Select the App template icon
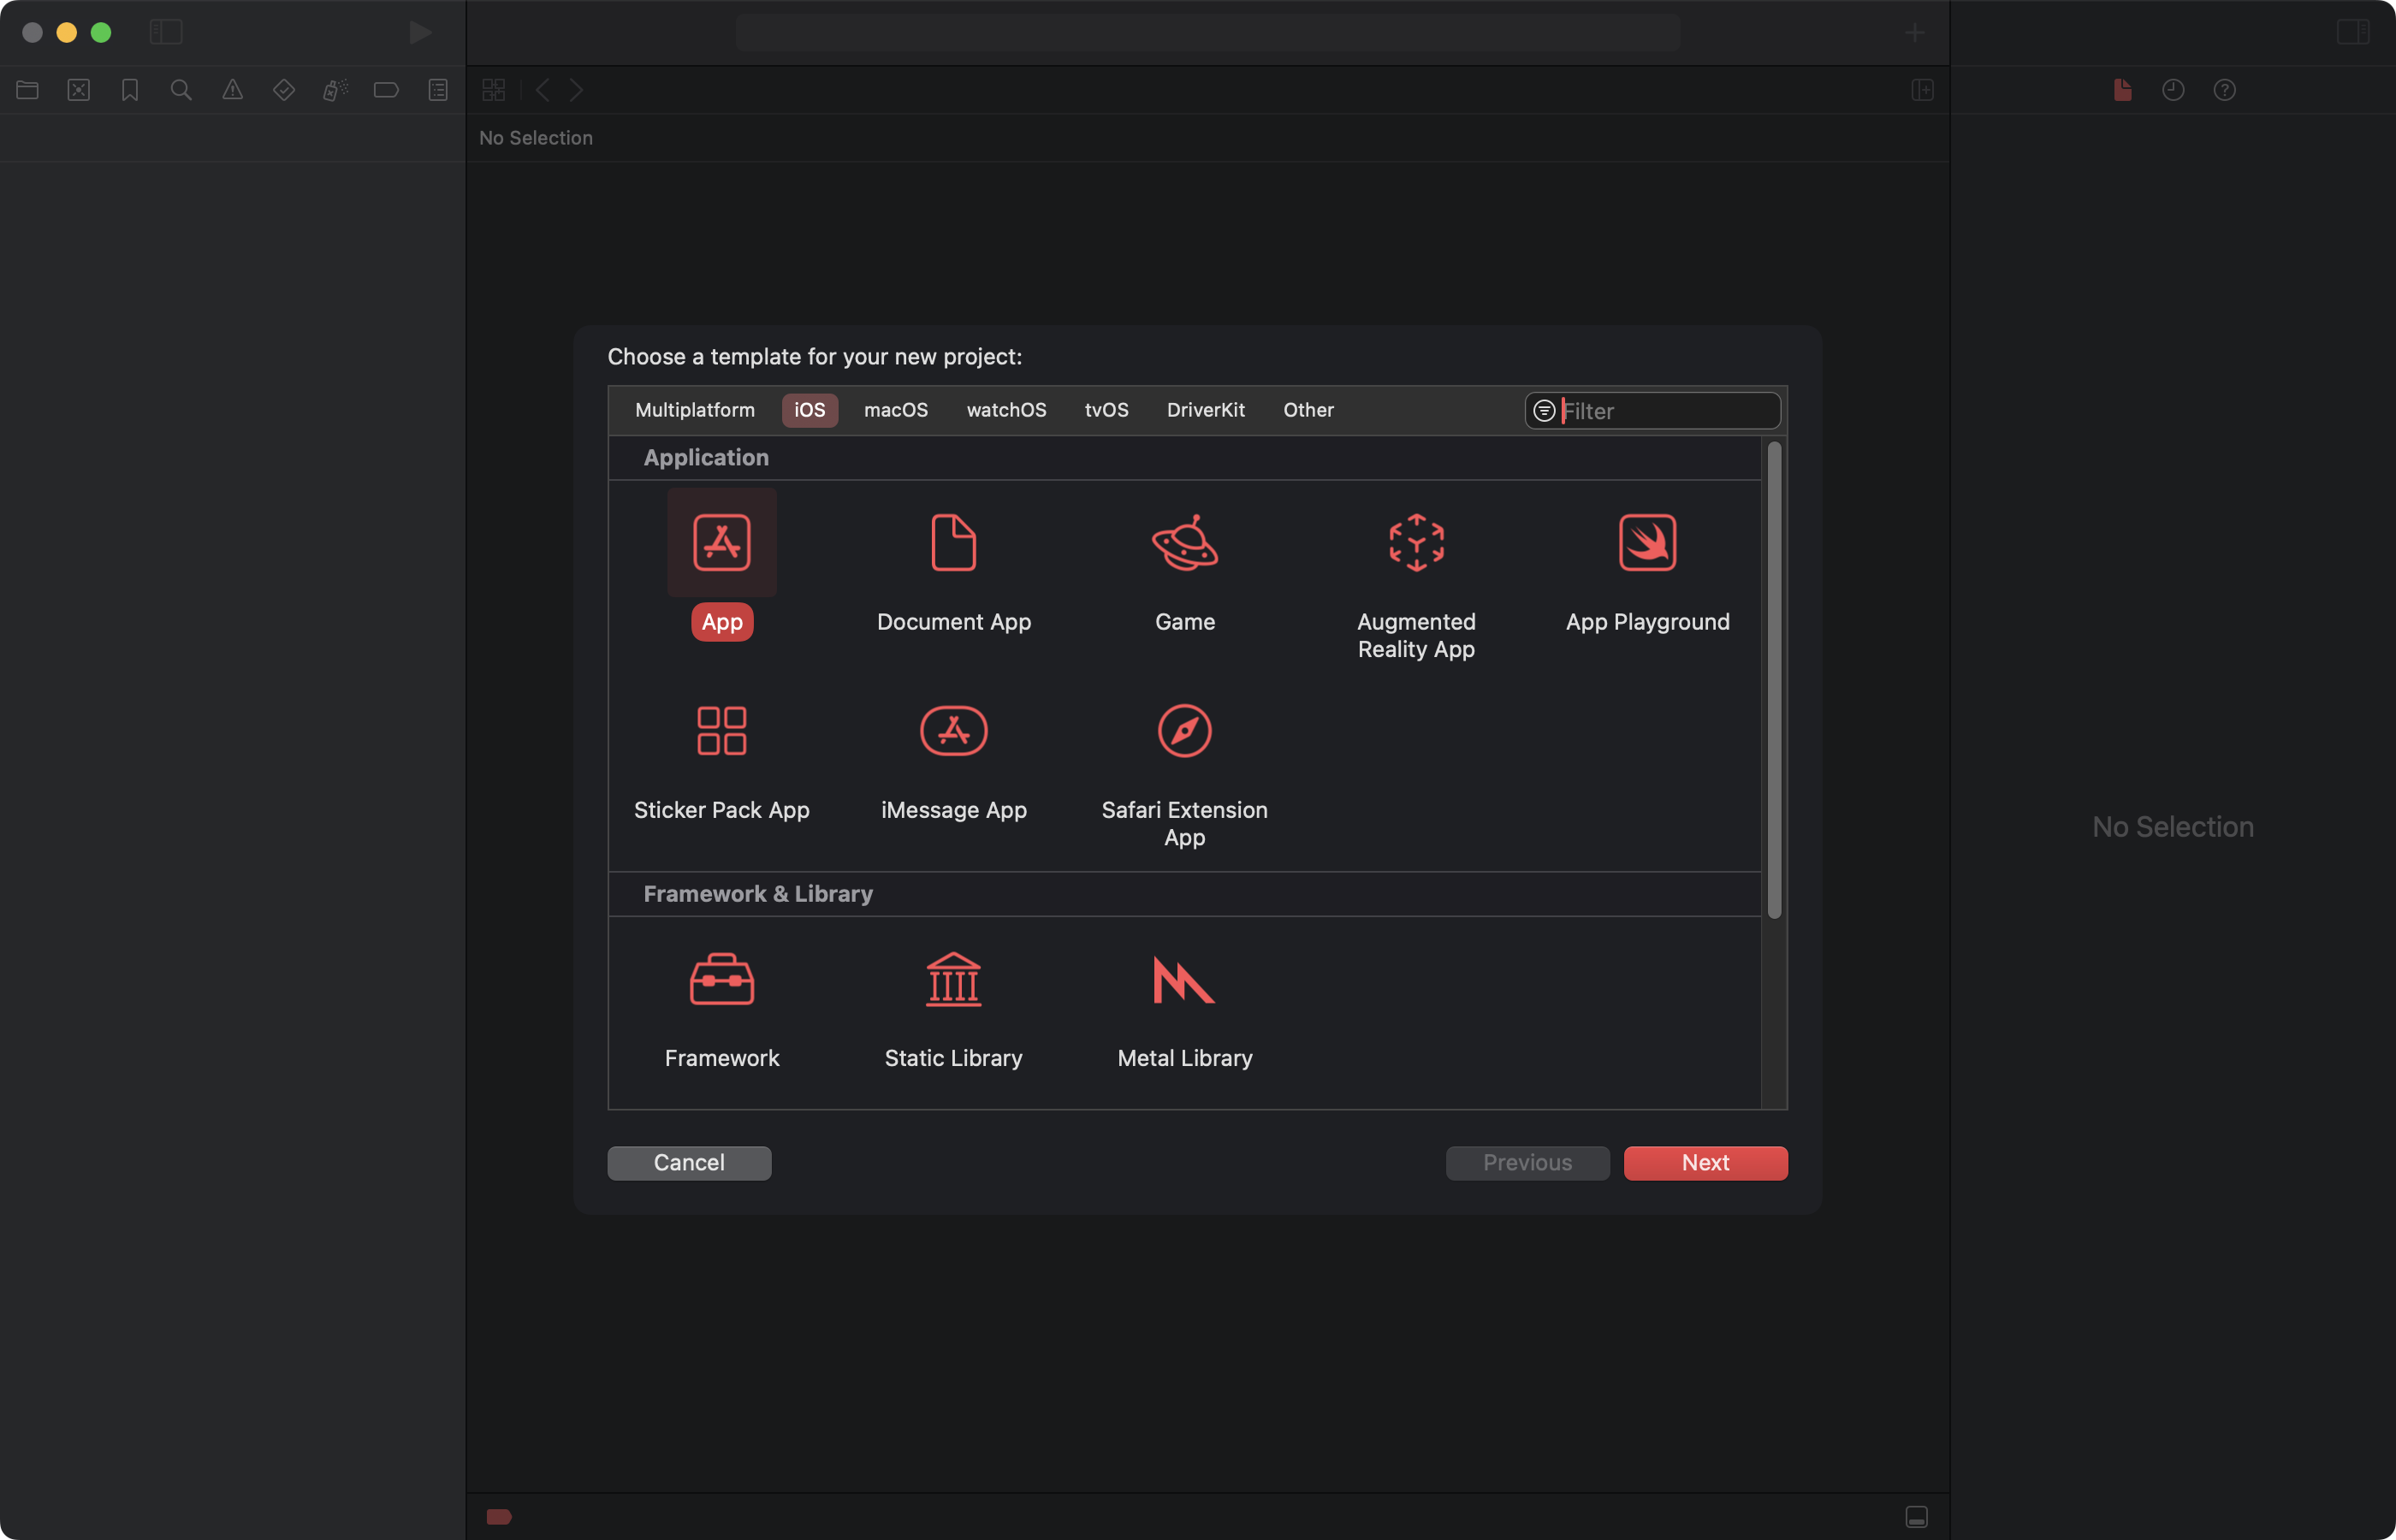This screenshot has width=2396, height=1540. tap(721, 542)
